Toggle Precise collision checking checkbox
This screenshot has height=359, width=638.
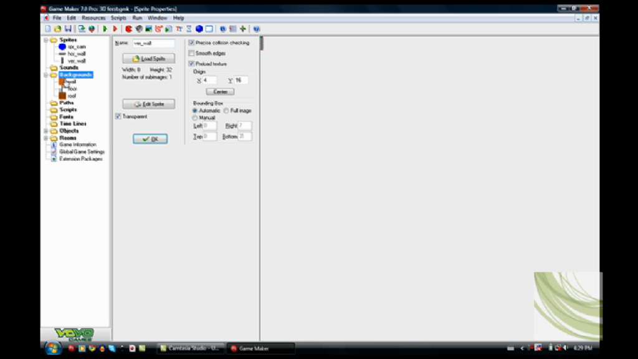191,43
